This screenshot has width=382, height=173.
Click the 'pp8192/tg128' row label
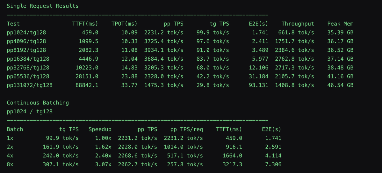coord(26,50)
